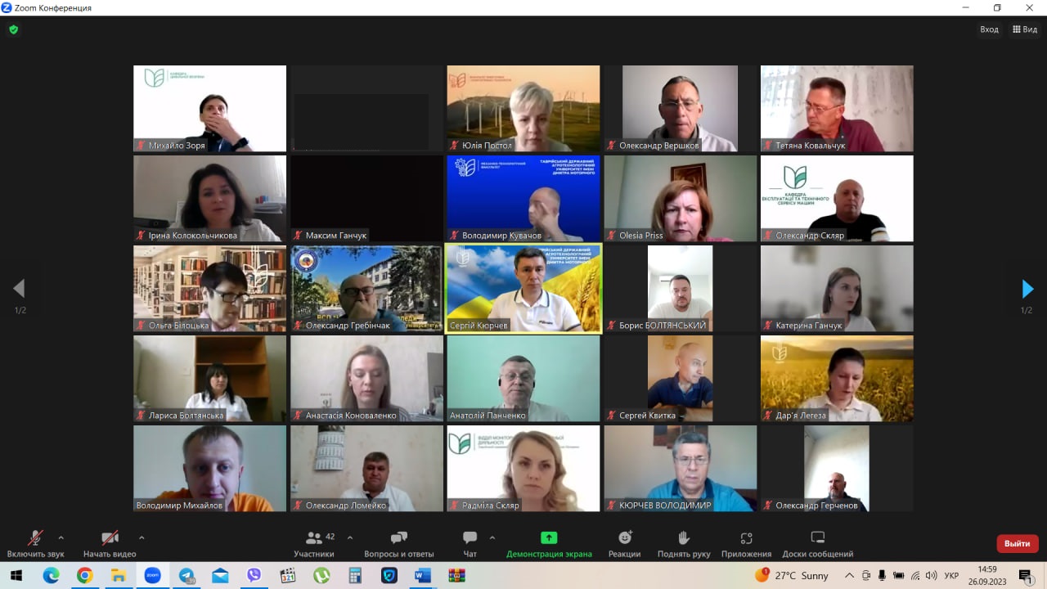Open Mail app from taskbar
1047x589 pixels.
coord(220,575)
